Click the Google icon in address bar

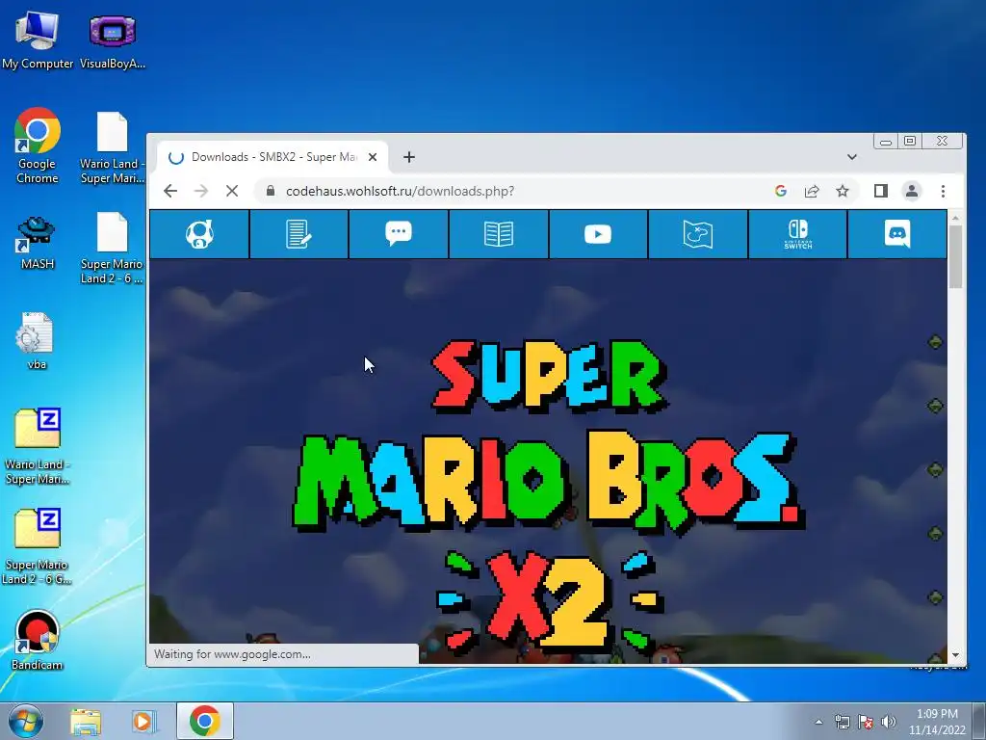point(781,191)
